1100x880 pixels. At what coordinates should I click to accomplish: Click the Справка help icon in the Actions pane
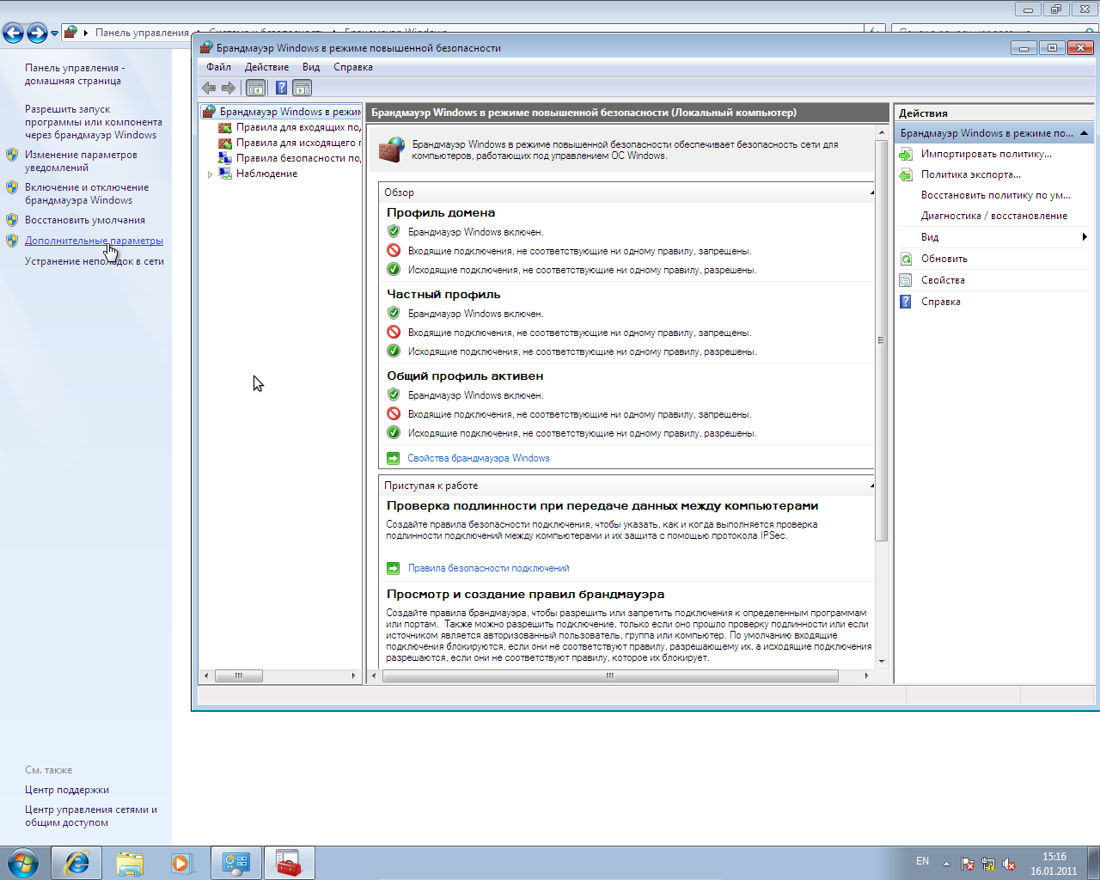pyautogui.click(x=906, y=302)
